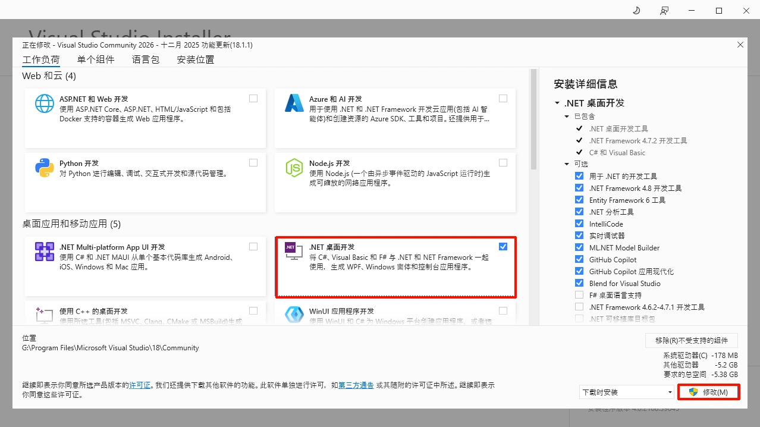Click the Node.js development workload icon
Viewport: 760px width, 427px height.
tap(294, 168)
